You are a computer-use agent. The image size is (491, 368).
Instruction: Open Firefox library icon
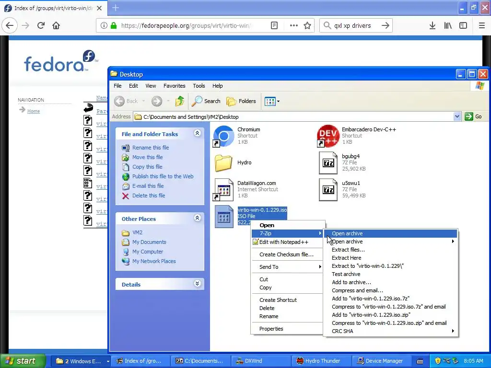click(x=448, y=26)
